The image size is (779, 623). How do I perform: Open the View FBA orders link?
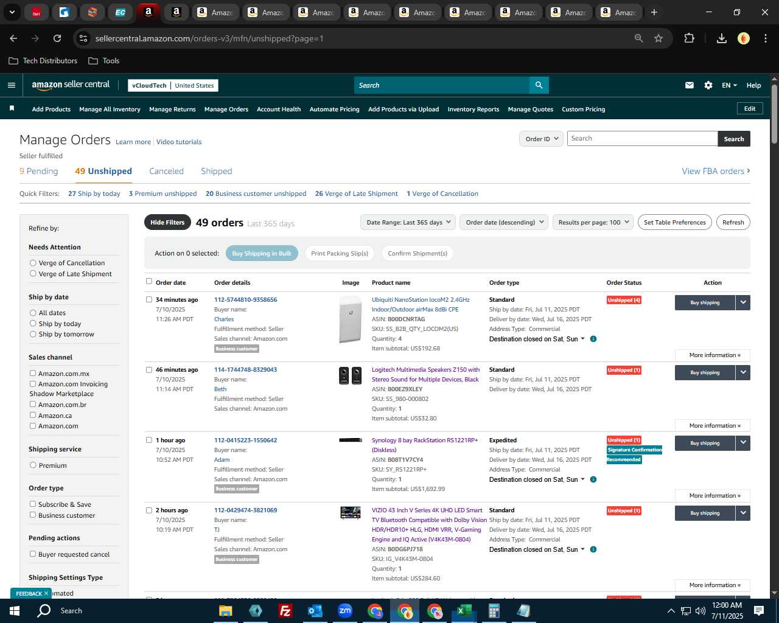pyautogui.click(x=716, y=171)
